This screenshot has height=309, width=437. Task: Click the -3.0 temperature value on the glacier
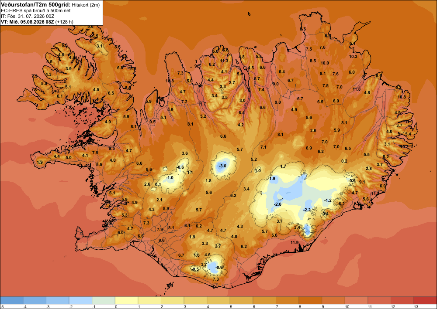[222, 166]
